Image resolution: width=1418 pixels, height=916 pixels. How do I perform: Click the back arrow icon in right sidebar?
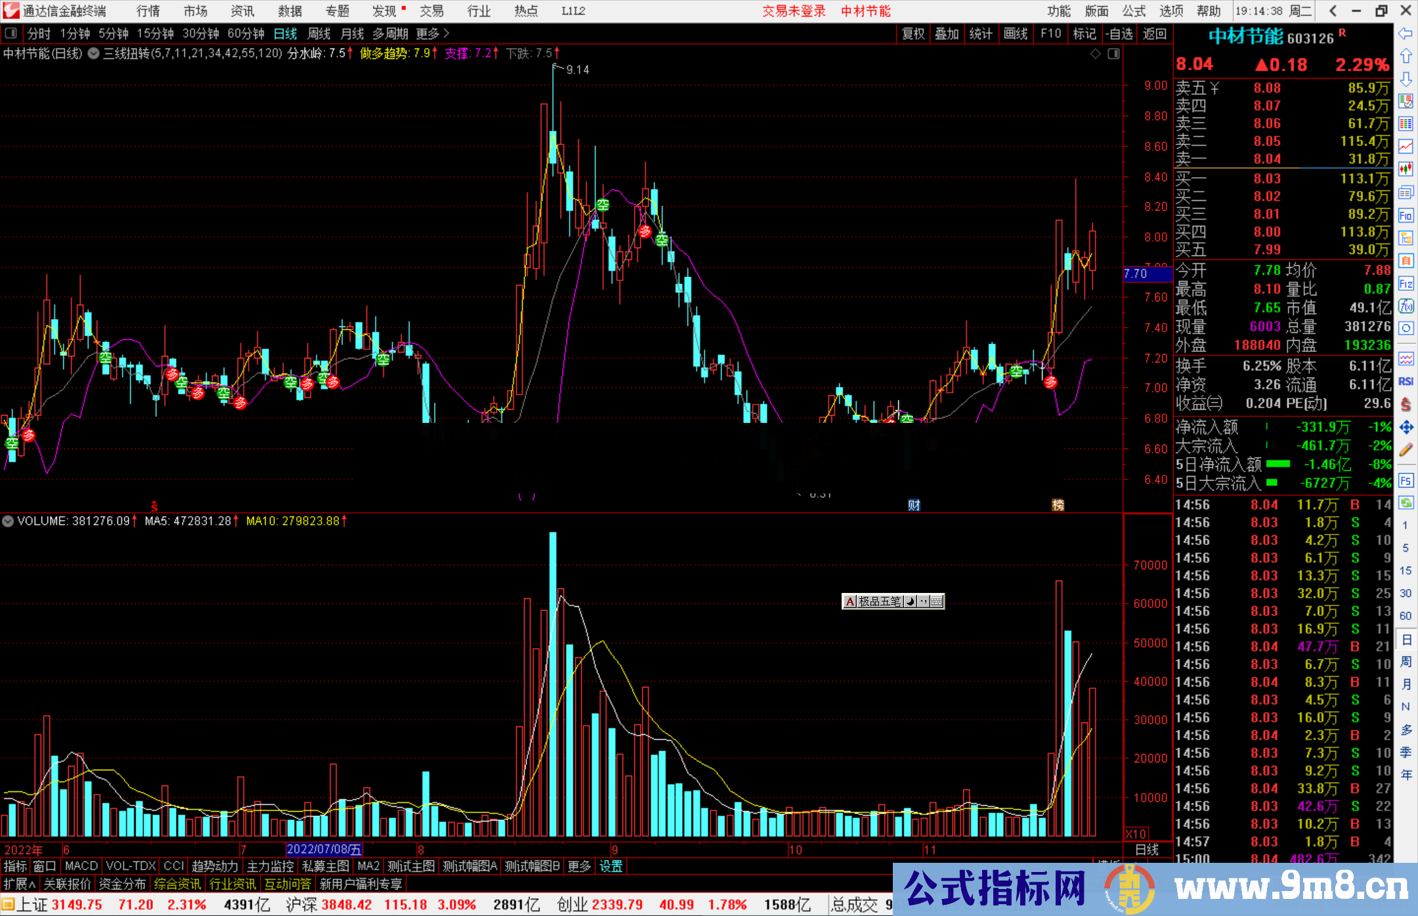tap(1406, 33)
